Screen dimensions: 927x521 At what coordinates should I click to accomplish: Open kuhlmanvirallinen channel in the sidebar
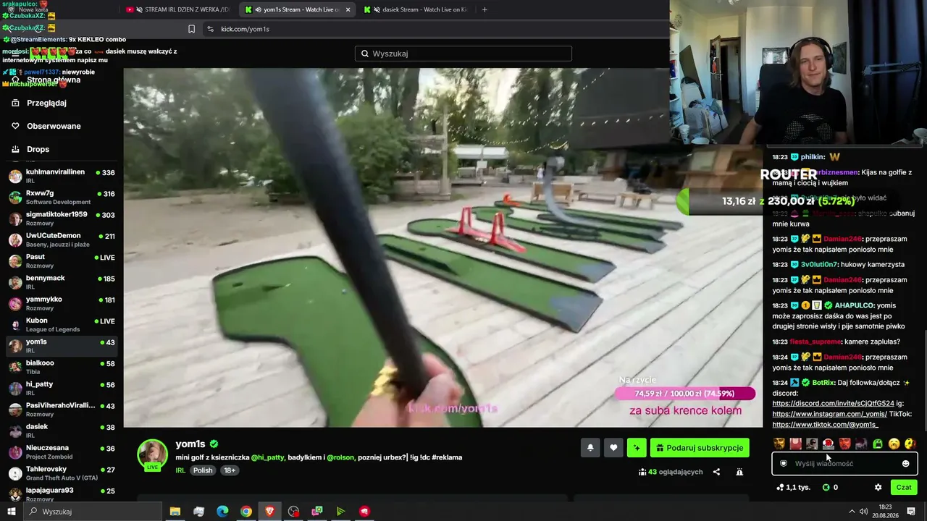(x=62, y=176)
